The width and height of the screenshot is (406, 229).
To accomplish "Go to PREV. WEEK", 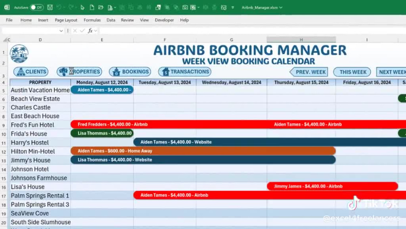I will (309, 72).
